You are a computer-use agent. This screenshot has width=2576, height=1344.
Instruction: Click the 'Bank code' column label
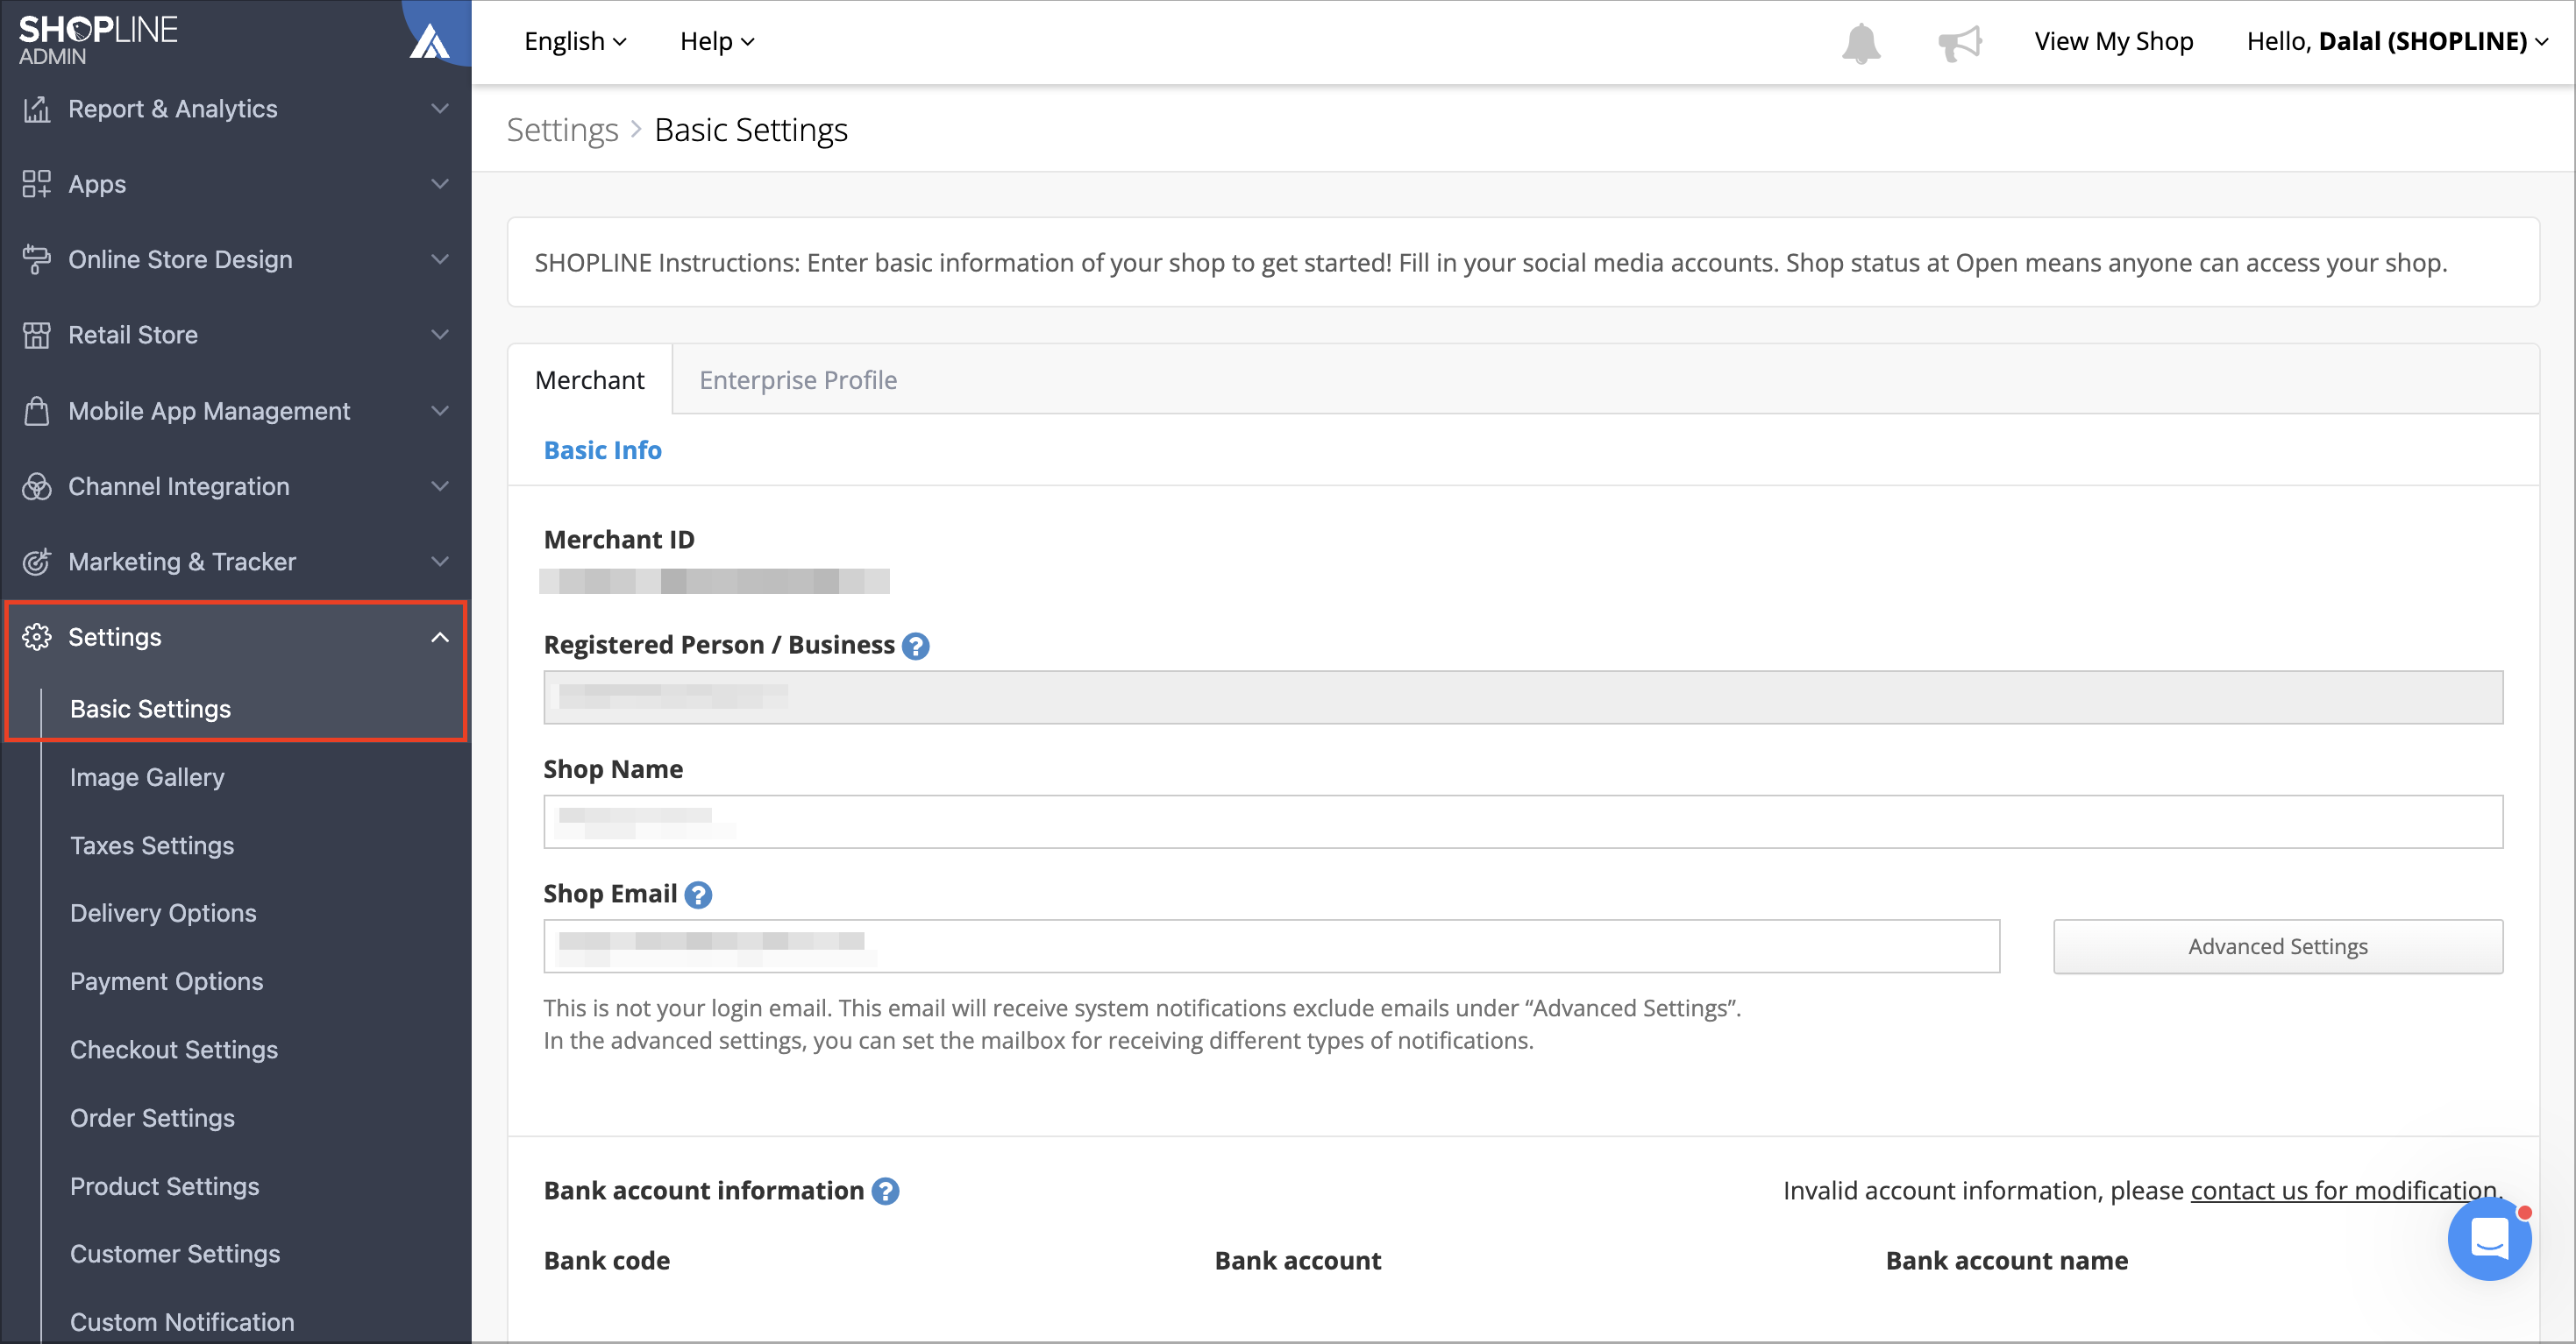click(x=606, y=1261)
